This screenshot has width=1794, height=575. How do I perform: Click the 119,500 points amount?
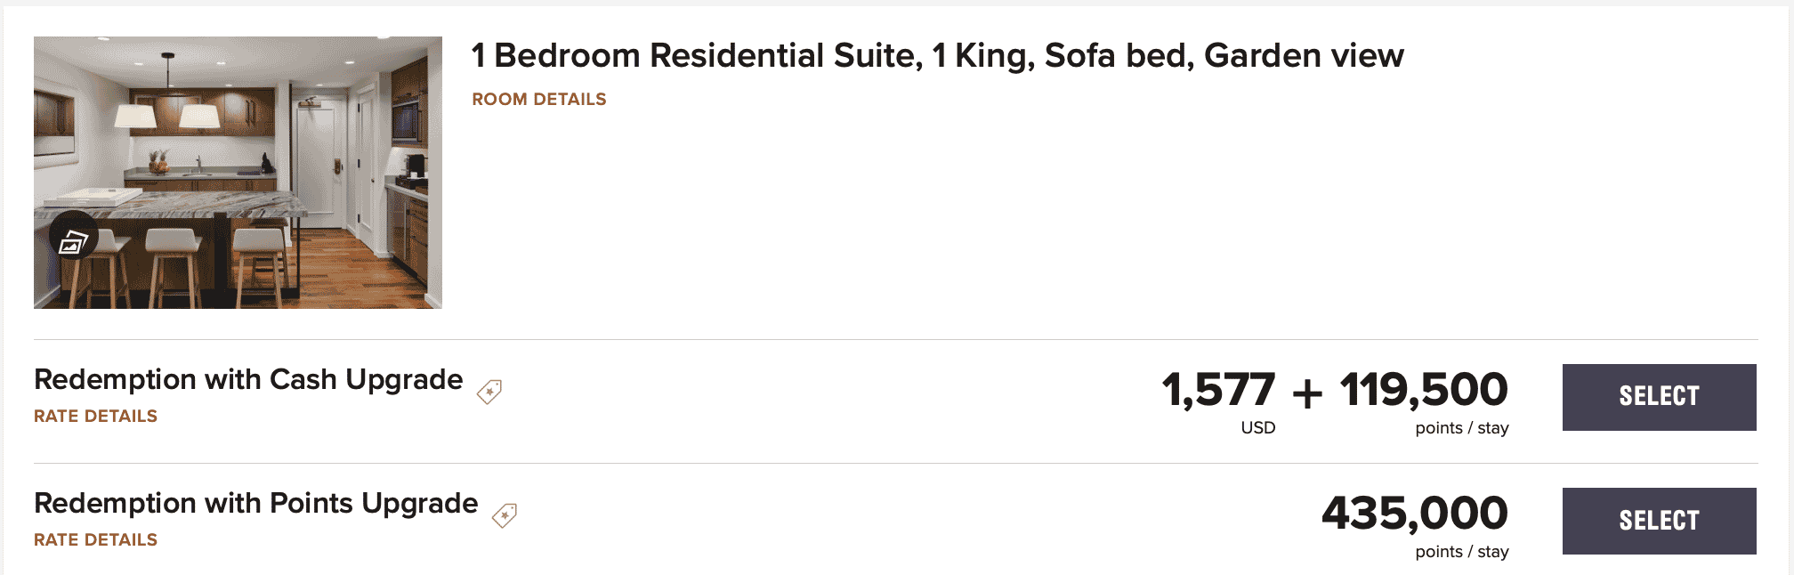pos(1424,391)
